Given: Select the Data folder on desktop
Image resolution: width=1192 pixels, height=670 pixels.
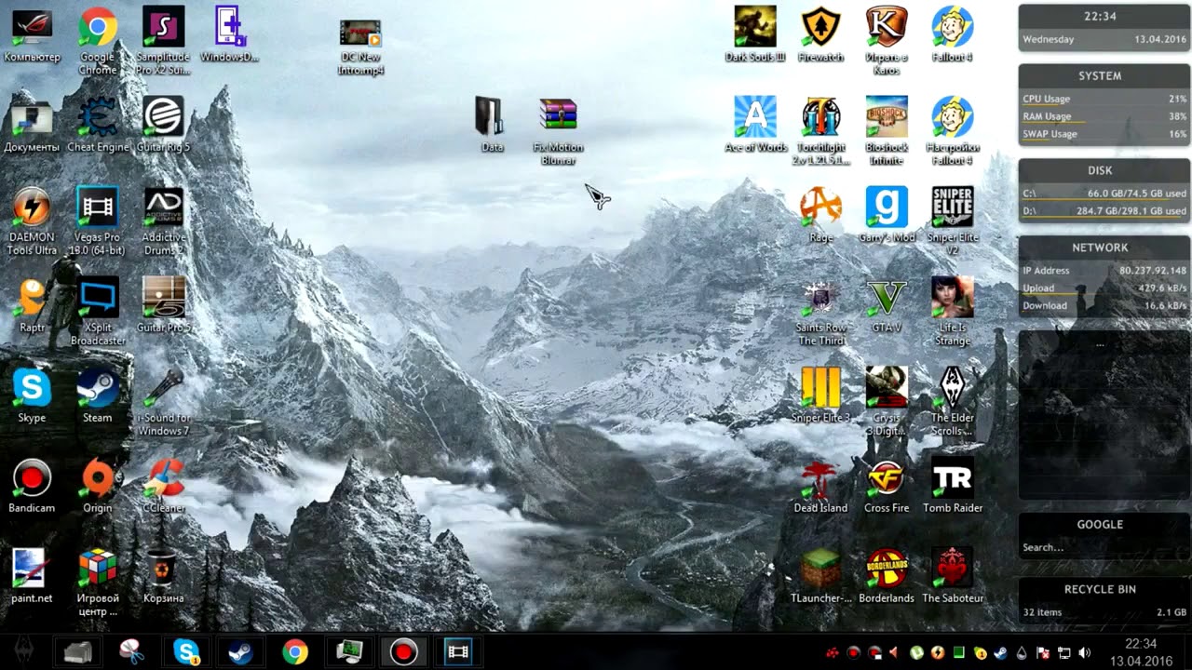Looking at the screenshot, I should (492, 126).
